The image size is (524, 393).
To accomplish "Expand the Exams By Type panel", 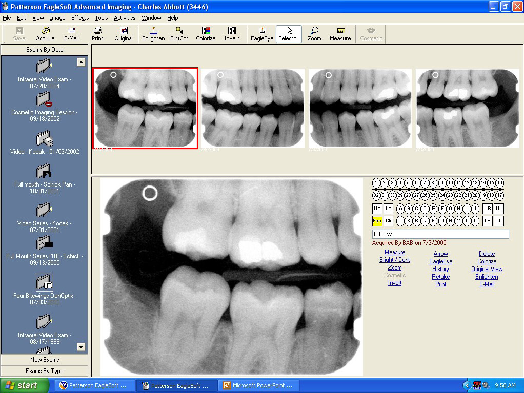I will pyautogui.click(x=45, y=371).
